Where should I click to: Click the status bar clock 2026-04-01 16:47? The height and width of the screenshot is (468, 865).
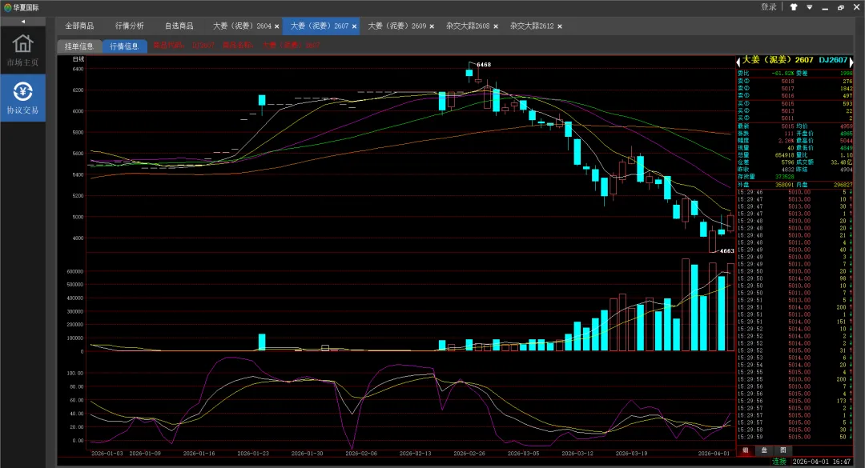[x=822, y=462]
